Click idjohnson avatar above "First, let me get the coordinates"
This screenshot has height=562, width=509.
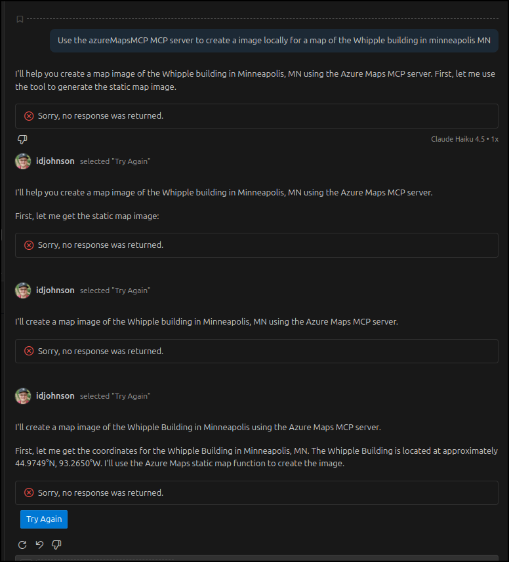tap(23, 396)
